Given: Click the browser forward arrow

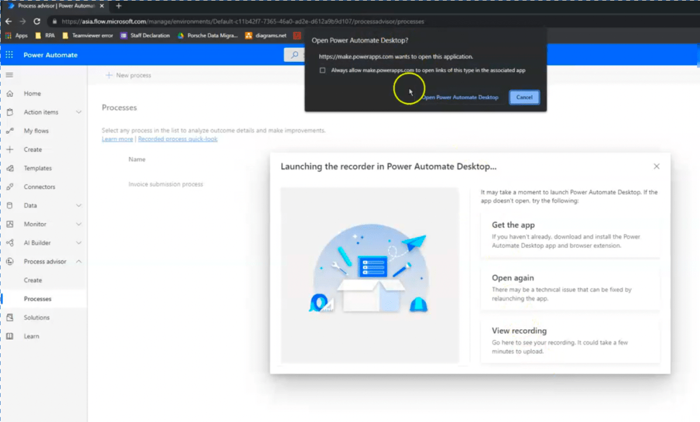Looking at the screenshot, I should pyautogui.click(x=22, y=22).
